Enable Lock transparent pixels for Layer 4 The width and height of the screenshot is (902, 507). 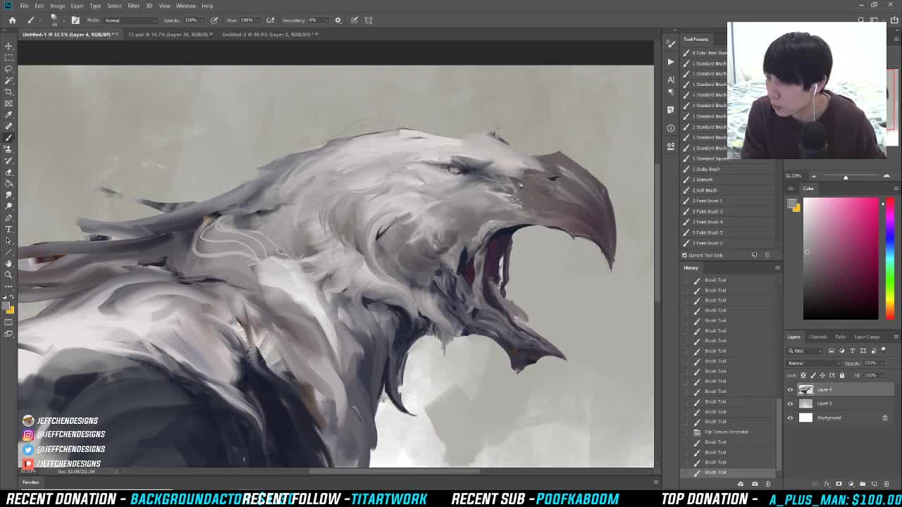point(804,375)
